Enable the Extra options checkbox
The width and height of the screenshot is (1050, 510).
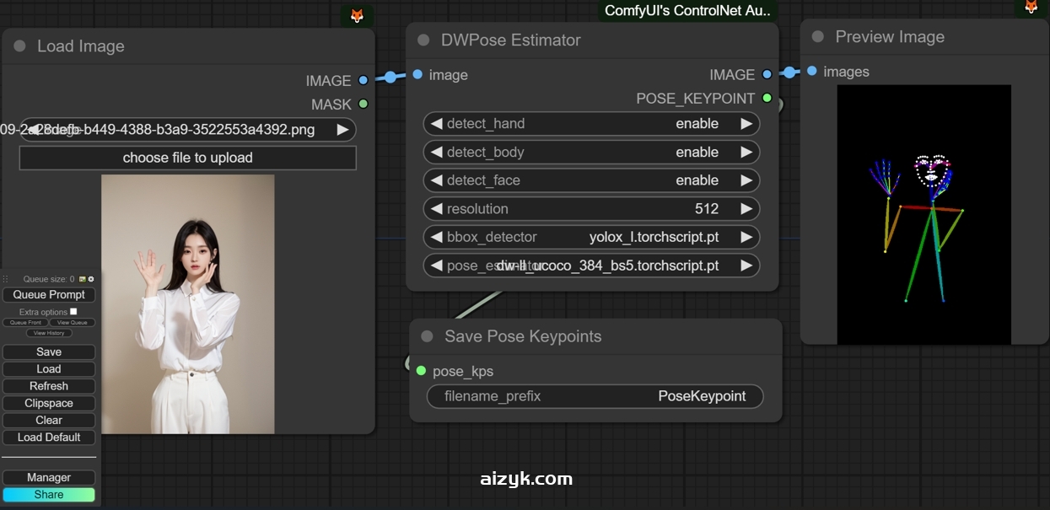click(72, 311)
